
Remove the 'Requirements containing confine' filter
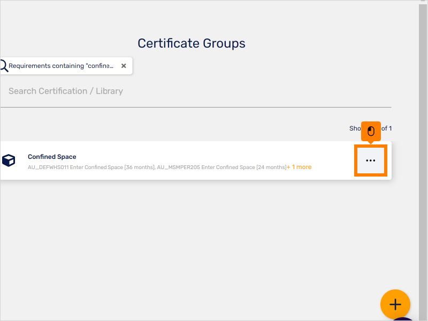click(124, 65)
